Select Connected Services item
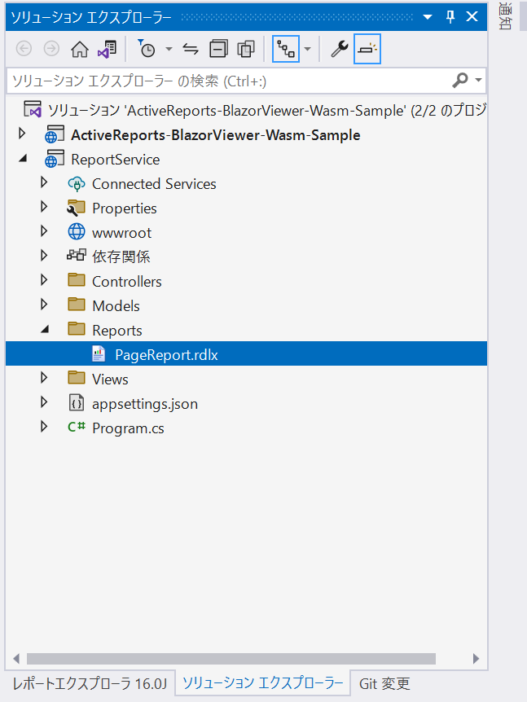 pos(154,183)
